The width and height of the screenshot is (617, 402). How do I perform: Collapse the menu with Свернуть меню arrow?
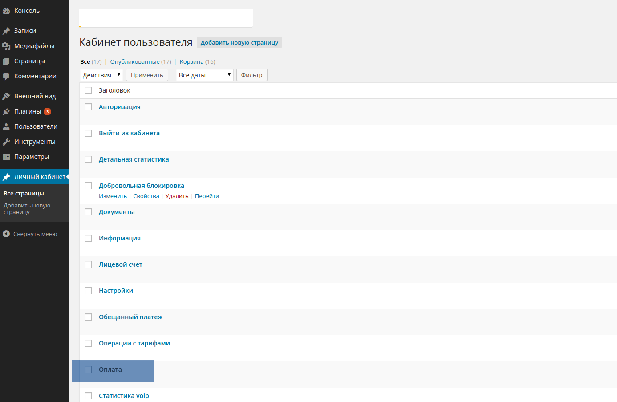[6, 234]
